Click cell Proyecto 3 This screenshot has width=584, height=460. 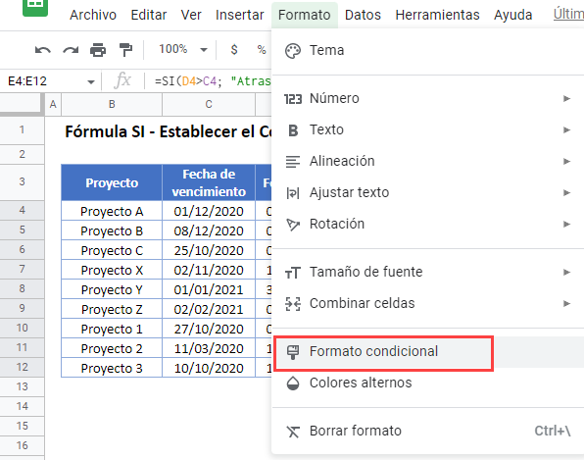pos(112,368)
